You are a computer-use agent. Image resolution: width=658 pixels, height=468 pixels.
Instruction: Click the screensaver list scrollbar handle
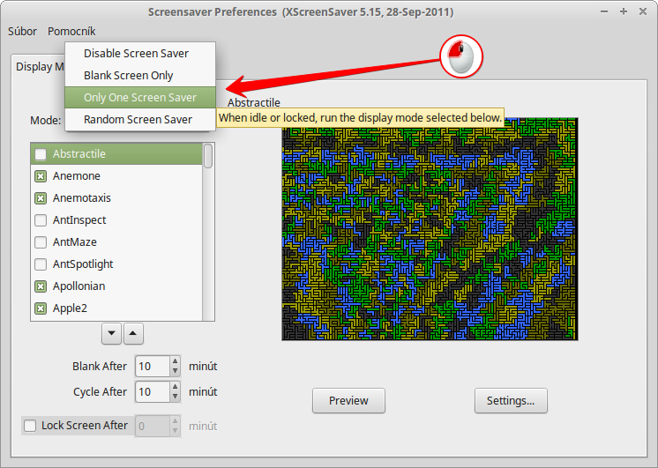(x=208, y=156)
